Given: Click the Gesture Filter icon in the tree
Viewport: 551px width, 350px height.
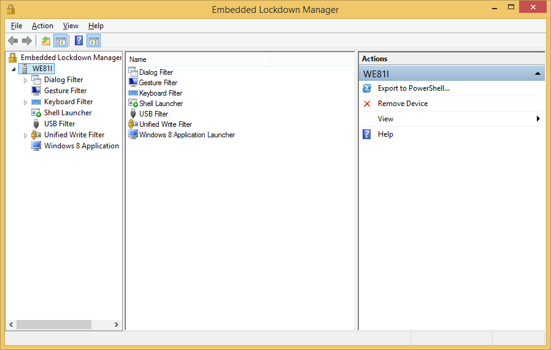Looking at the screenshot, I should click(36, 91).
